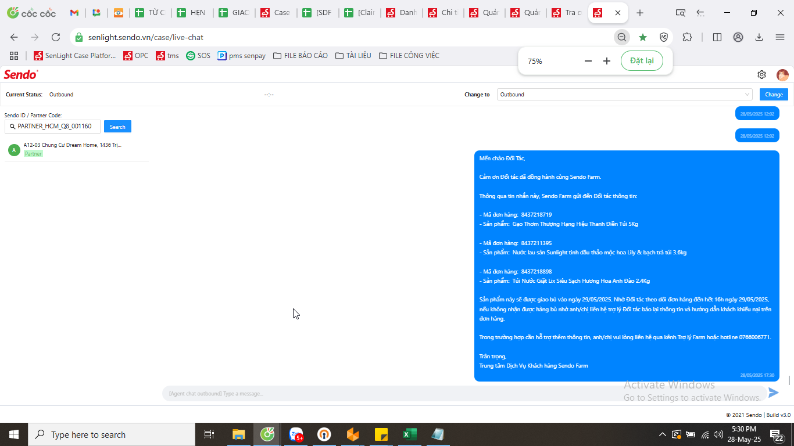Open the pms senpay bookmark
Image resolution: width=794 pixels, height=446 pixels.
(242, 56)
